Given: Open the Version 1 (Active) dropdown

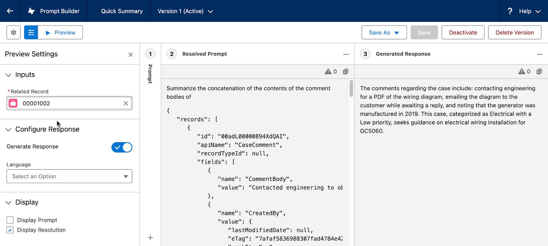Looking at the screenshot, I should 185,11.
